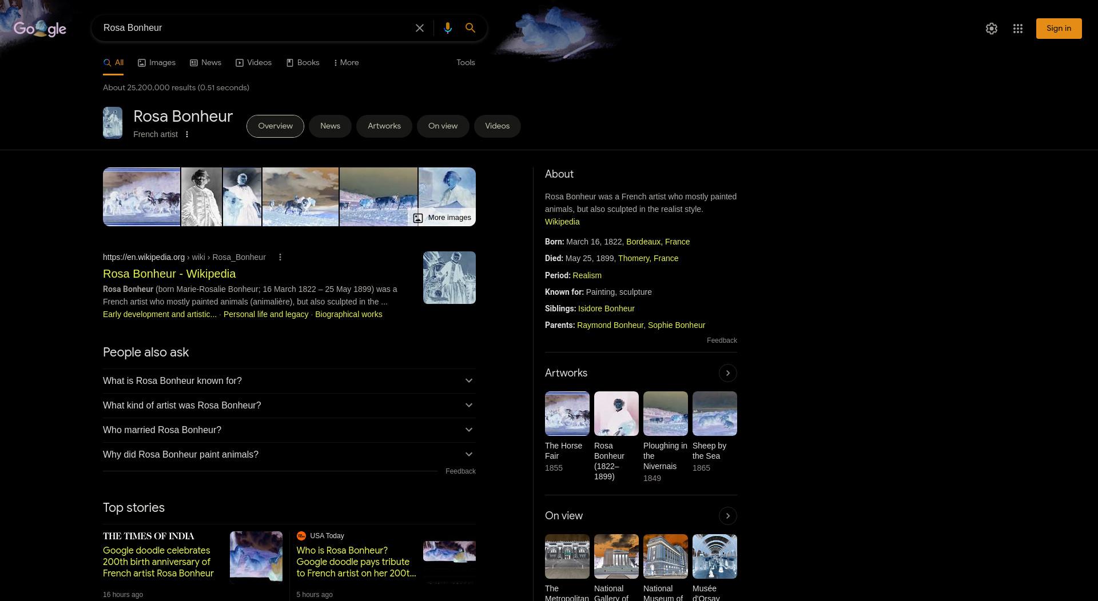Select the Artworks chip
Image resolution: width=1098 pixels, height=601 pixels.
tap(384, 126)
